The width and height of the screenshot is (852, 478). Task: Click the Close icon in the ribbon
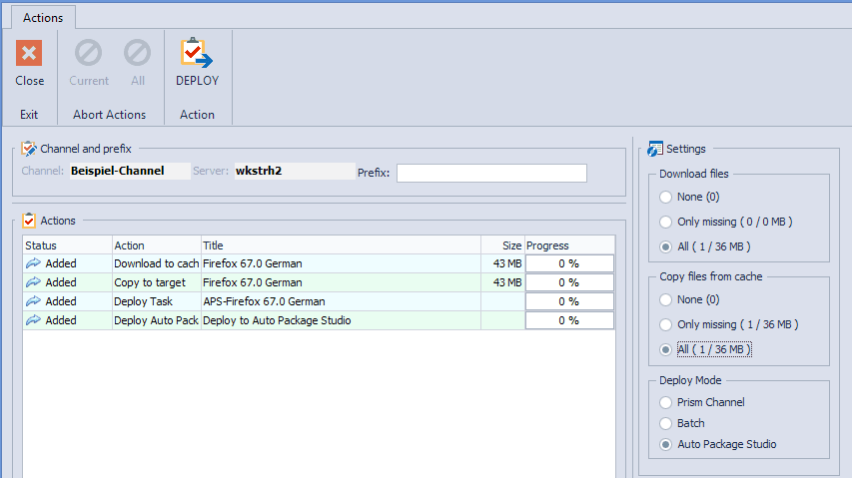pyautogui.click(x=29, y=54)
